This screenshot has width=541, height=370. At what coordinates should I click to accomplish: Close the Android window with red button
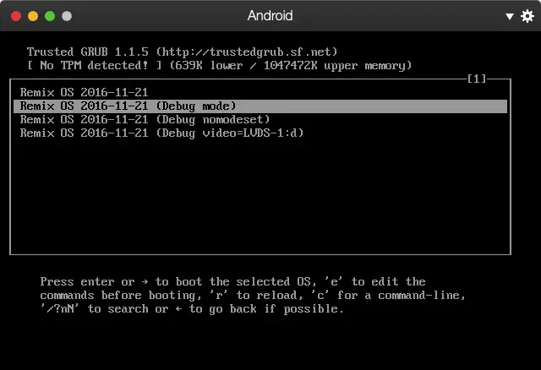16,16
